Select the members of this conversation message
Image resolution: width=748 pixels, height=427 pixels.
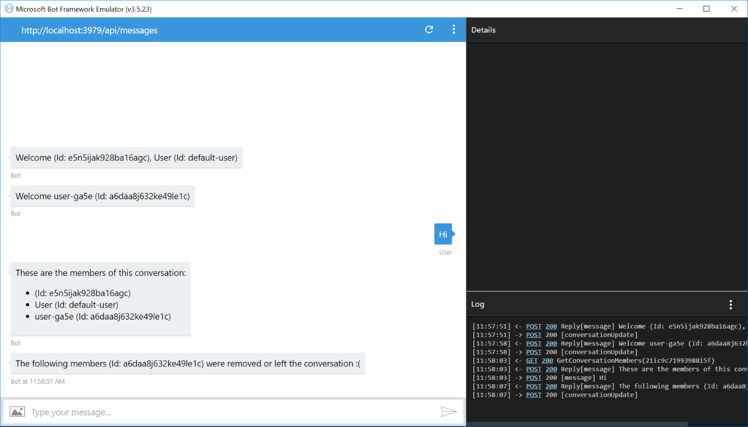[x=101, y=299]
